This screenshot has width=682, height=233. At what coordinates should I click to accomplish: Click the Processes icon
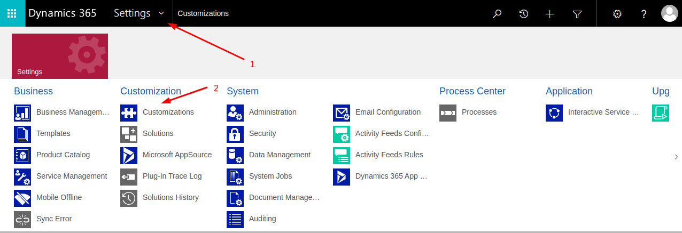pyautogui.click(x=448, y=113)
